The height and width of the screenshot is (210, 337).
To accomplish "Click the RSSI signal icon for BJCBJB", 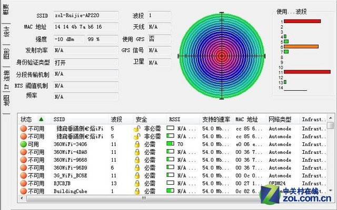I will [x=171, y=183].
